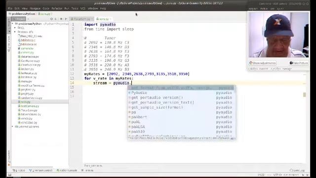Click the scroll-from-source target icon
Image resolution: width=316 pixels, height=178 pixels.
point(51,19)
